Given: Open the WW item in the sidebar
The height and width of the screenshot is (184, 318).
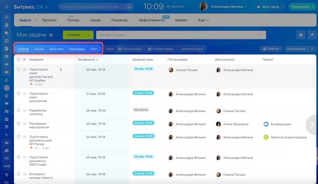Looking at the screenshot, I should click(7, 166).
